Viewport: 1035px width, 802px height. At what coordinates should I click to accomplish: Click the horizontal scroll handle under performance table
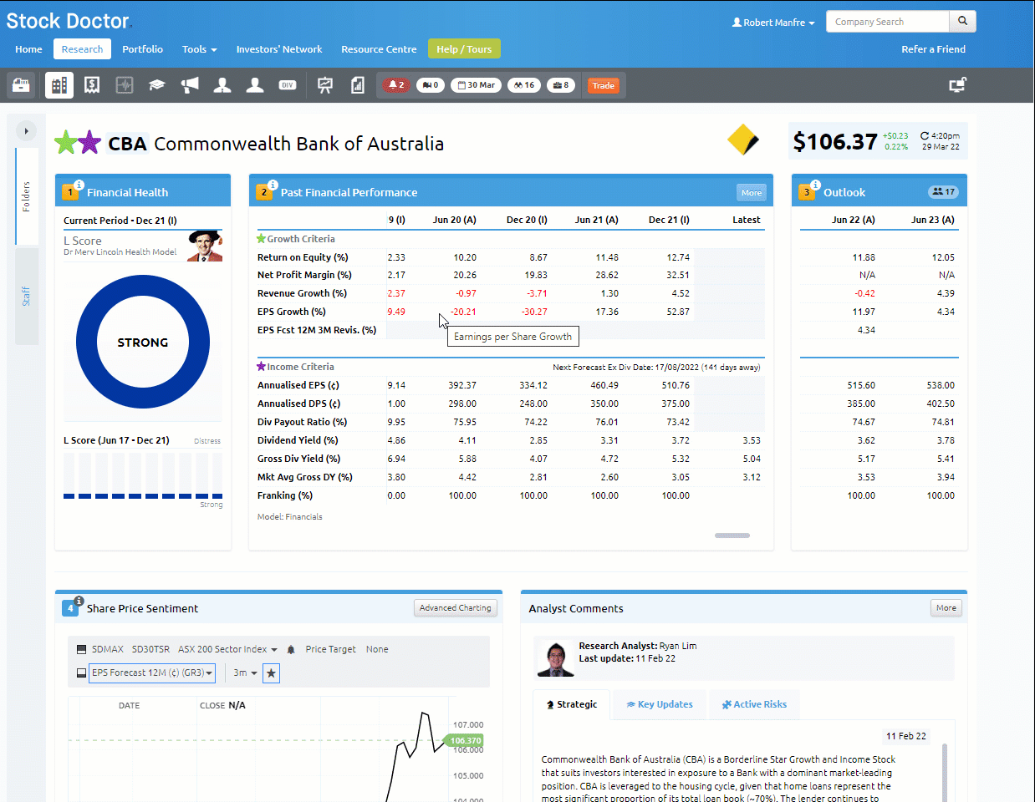[732, 536]
